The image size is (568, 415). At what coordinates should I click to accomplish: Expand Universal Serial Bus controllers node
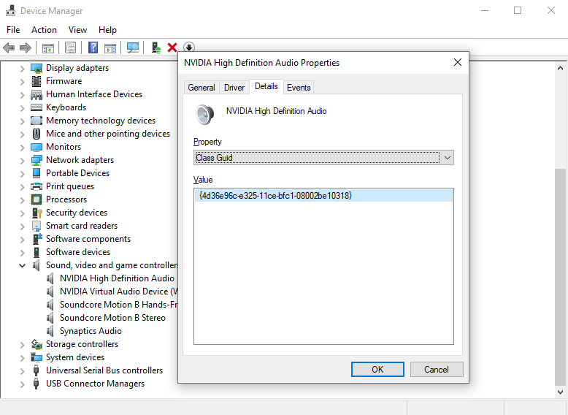point(22,370)
